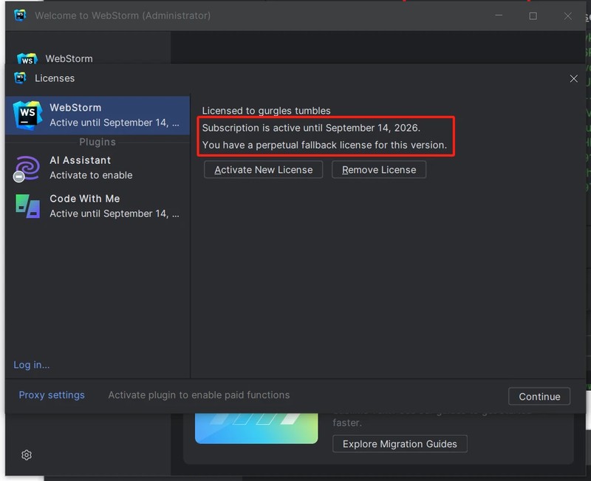Minimize the Welcome to WebStorm window
This screenshot has width=591, height=481.
(x=499, y=16)
